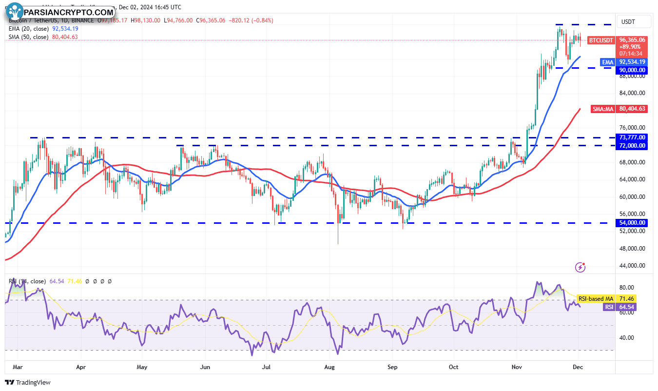Screen dimensions: 658x391
Task: Click the May label on time axis
Action: tap(142, 366)
